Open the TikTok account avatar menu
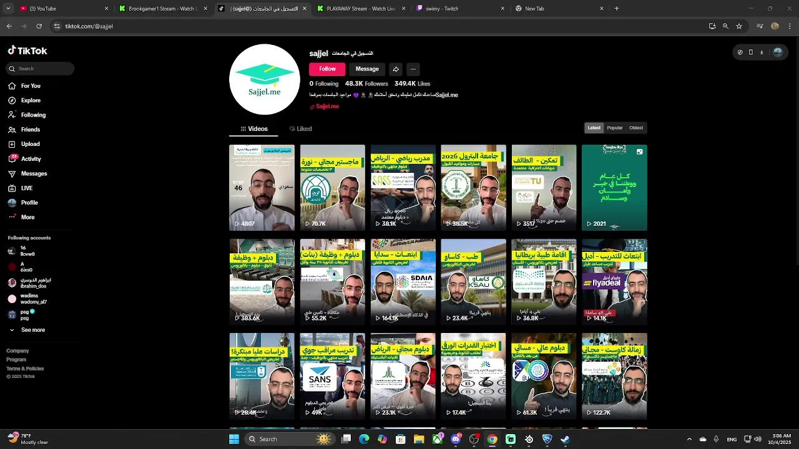The width and height of the screenshot is (799, 449). (x=778, y=52)
